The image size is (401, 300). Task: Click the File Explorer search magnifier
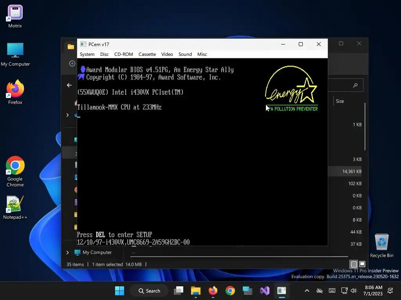click(355, 85)
